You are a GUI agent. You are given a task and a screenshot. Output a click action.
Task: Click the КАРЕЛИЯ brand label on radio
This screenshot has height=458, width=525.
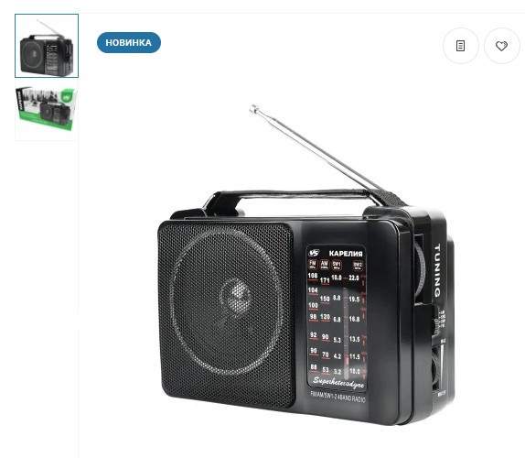(x=346, y=254)
